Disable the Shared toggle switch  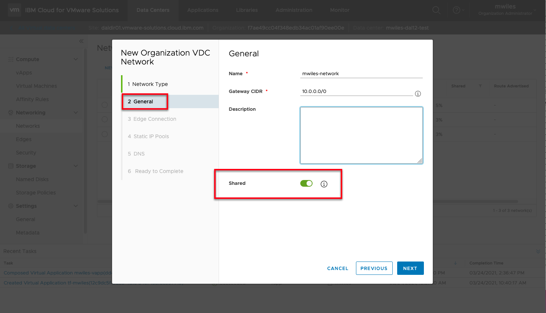tap(306, 183)
